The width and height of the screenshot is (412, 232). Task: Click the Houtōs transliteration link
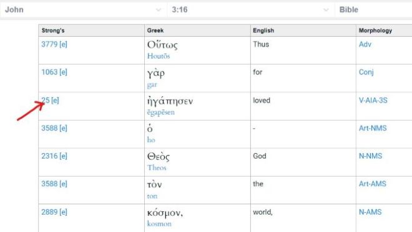point(159,56)
